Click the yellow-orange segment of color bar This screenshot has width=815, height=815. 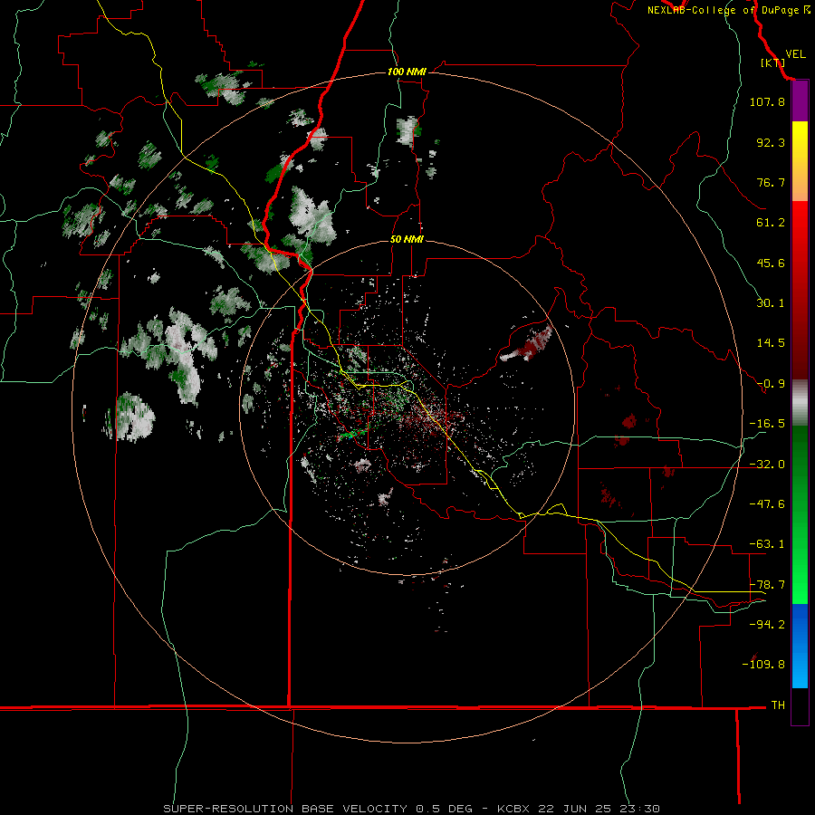pyautogui.click(x=800, y=161)
